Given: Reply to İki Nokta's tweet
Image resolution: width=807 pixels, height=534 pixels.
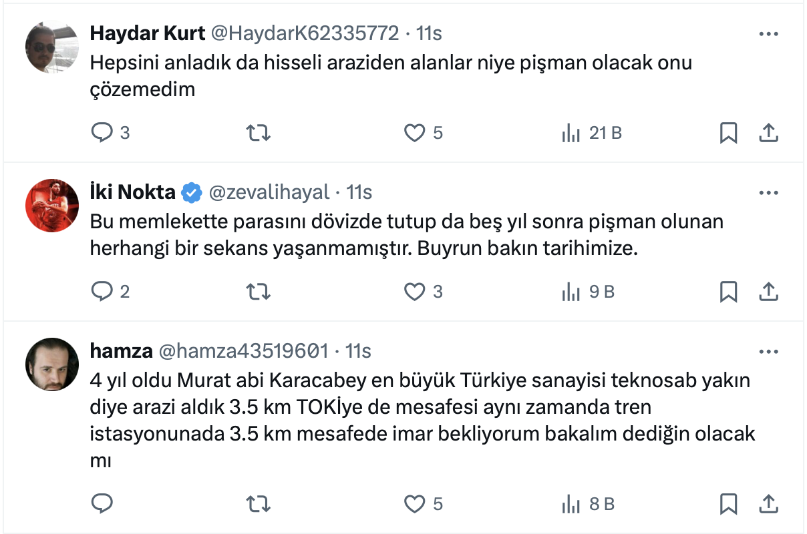Looking at the screenshot, I should (x=102, y=292).
